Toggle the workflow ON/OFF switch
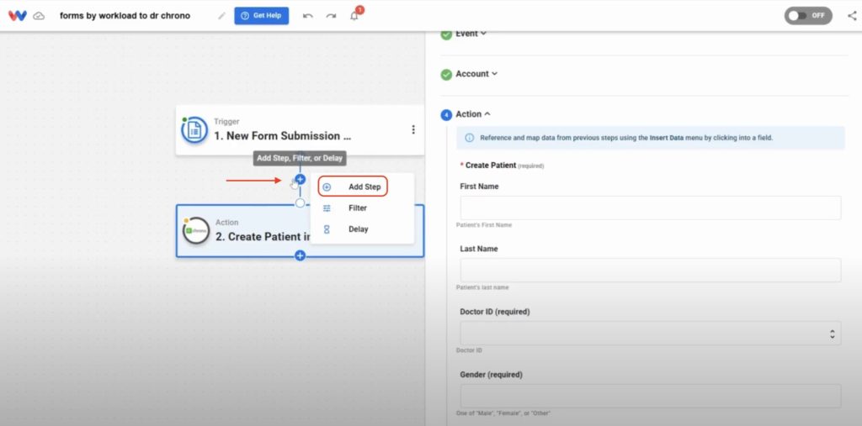The image size is (862, 426). pyautogui.click(x=808, y=15)
